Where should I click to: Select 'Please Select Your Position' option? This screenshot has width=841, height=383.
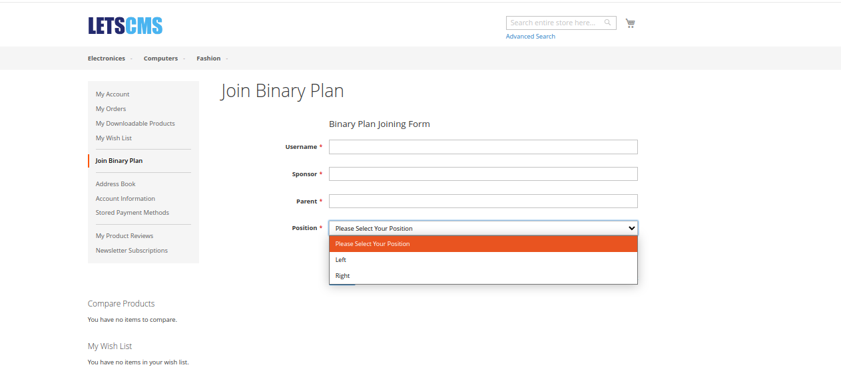(372, 244)
